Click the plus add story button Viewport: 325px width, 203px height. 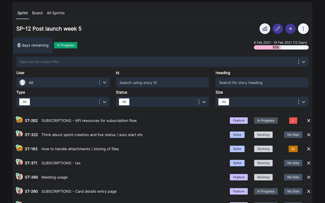(290, 28)
